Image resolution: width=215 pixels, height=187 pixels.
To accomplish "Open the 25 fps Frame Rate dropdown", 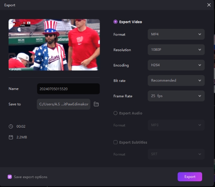I will 176,96.
